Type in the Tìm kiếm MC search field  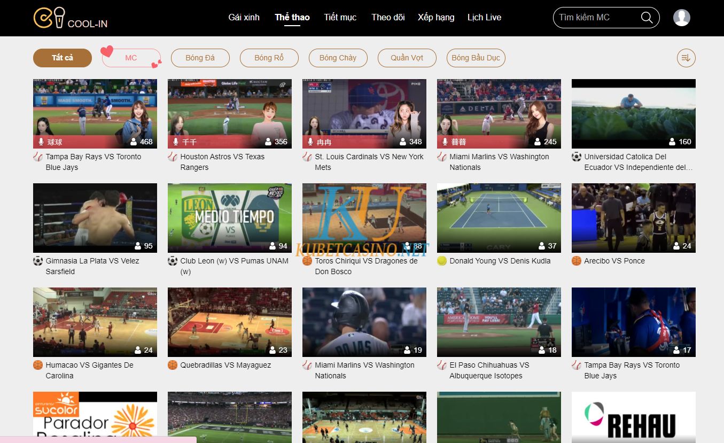(x=596, y=18)
